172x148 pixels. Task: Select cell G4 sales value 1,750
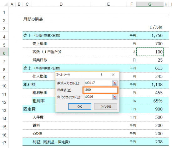(150, 35)
